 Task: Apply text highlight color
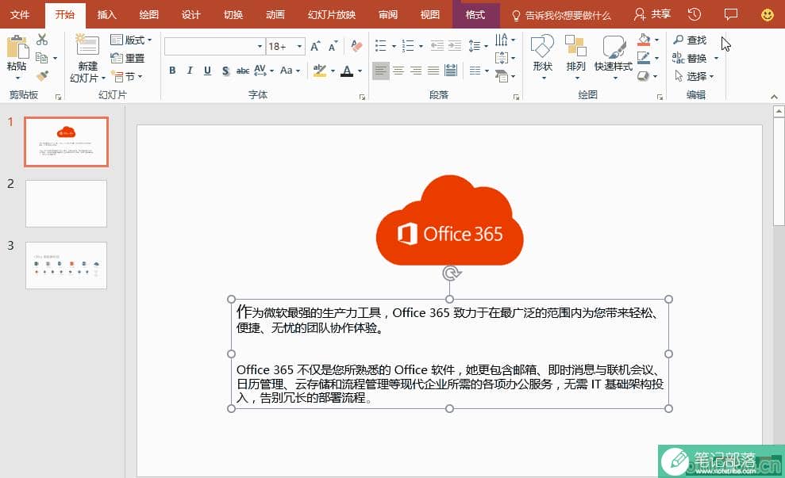click(319, 71)
